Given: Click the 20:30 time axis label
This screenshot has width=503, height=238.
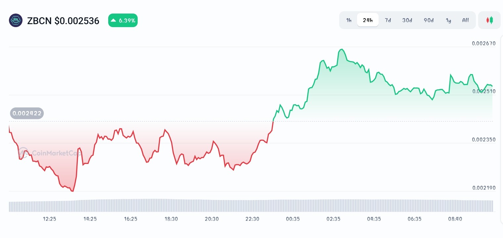Looking at the screenshot, I should click(x=212, y=219).
